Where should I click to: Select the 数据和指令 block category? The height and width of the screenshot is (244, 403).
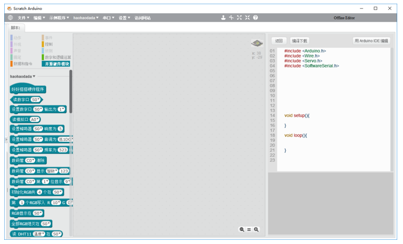[x=21, y=63]
